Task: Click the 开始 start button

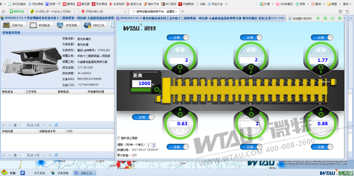Action: pos(9,173)
